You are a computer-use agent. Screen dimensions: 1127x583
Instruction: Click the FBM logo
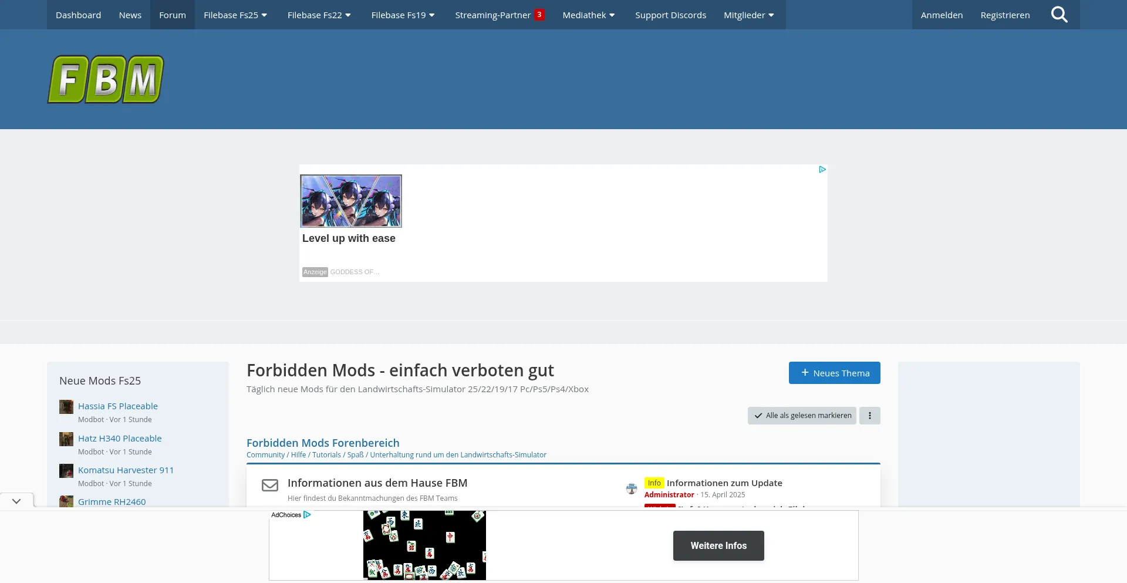tap(106, 79)
